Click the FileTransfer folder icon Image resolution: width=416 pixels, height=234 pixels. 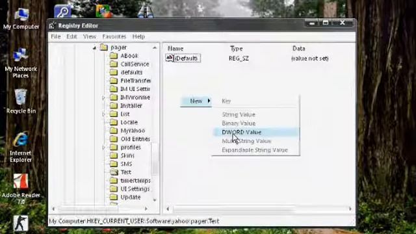[114, 81]
